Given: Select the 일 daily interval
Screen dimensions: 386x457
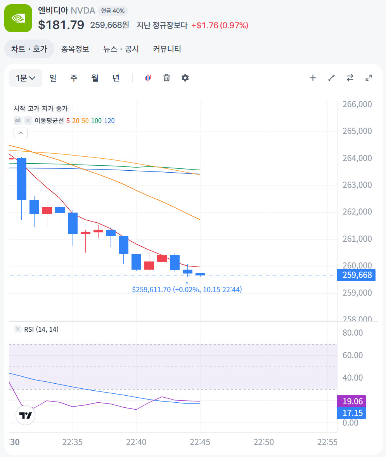Looking at the screenshot, I should pos(53,78).
